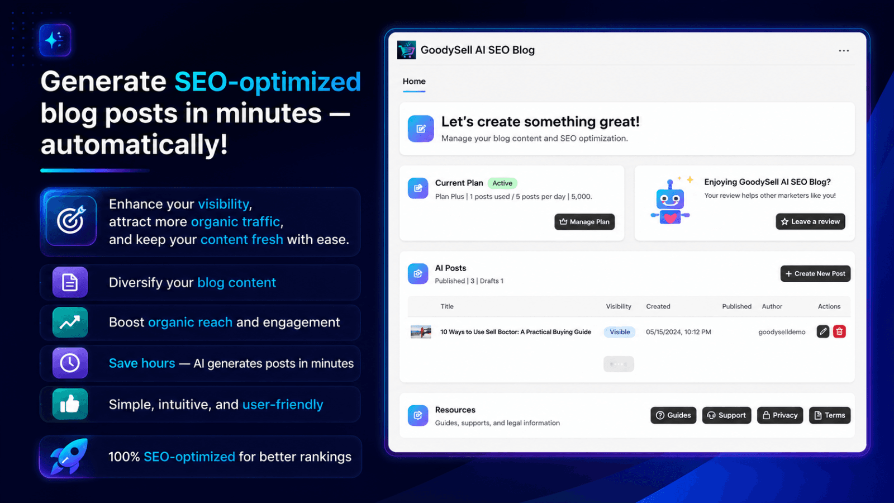Screen dimensions: 894x503
Task: Open the Guides resource
Action: (673, 415)
